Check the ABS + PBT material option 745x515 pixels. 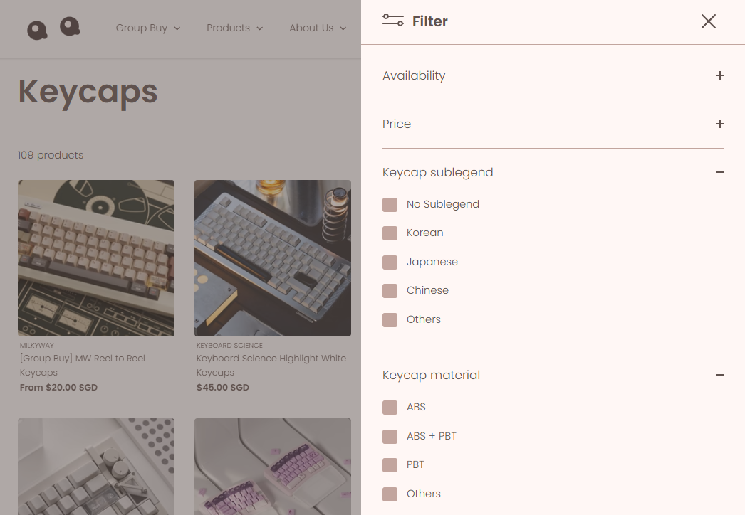tap(390, 436)
